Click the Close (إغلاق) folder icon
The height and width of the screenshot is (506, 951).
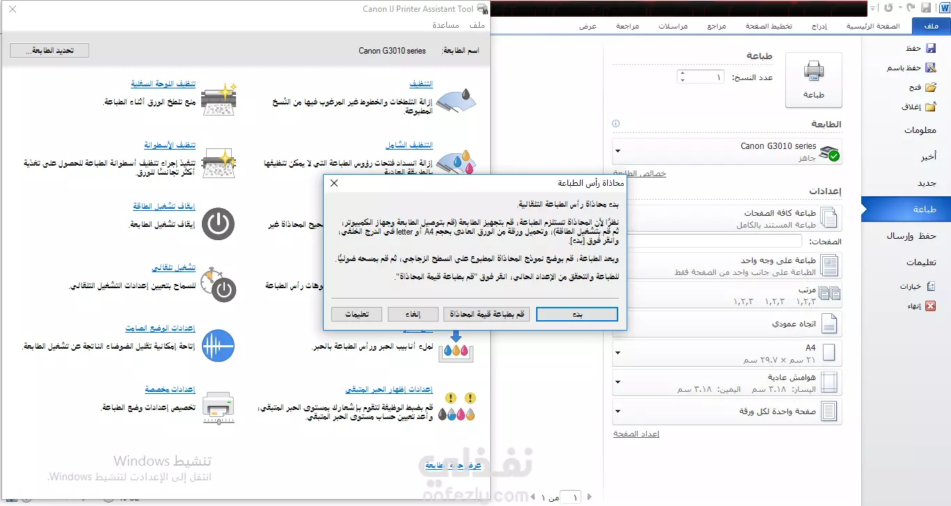(x=931, y=106)
